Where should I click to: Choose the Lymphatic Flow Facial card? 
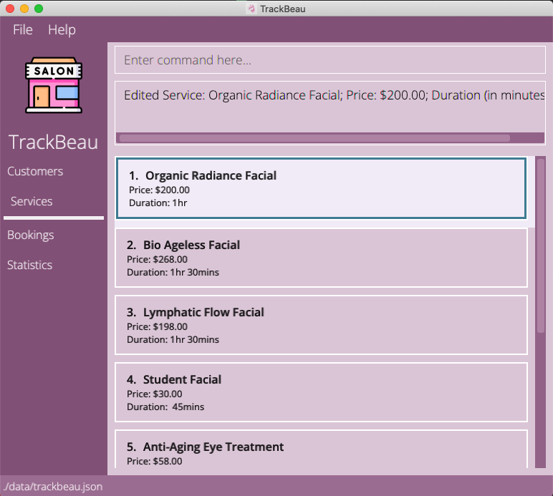coord(320,325)
